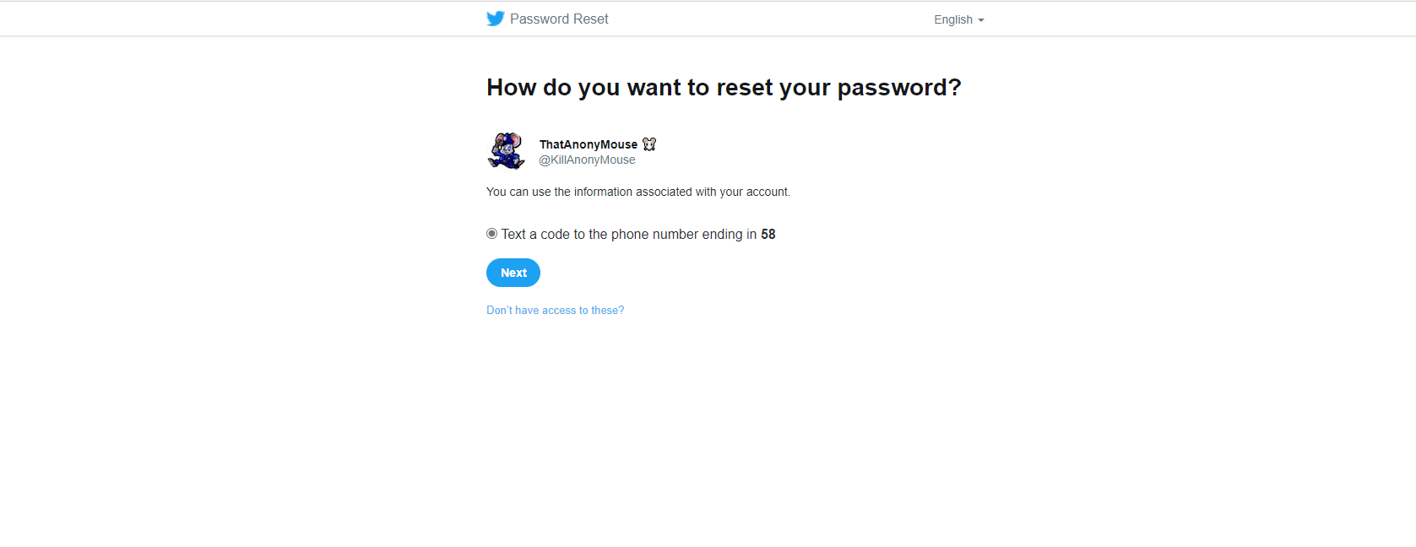
Task: Open the 'Don't have access to these?' link
Action: coord(556,311)
